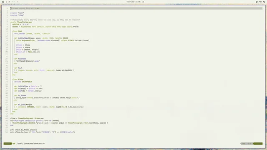
Task: Click the 'Time.now.utc' assignment line
Action: [x=28, y=52]
